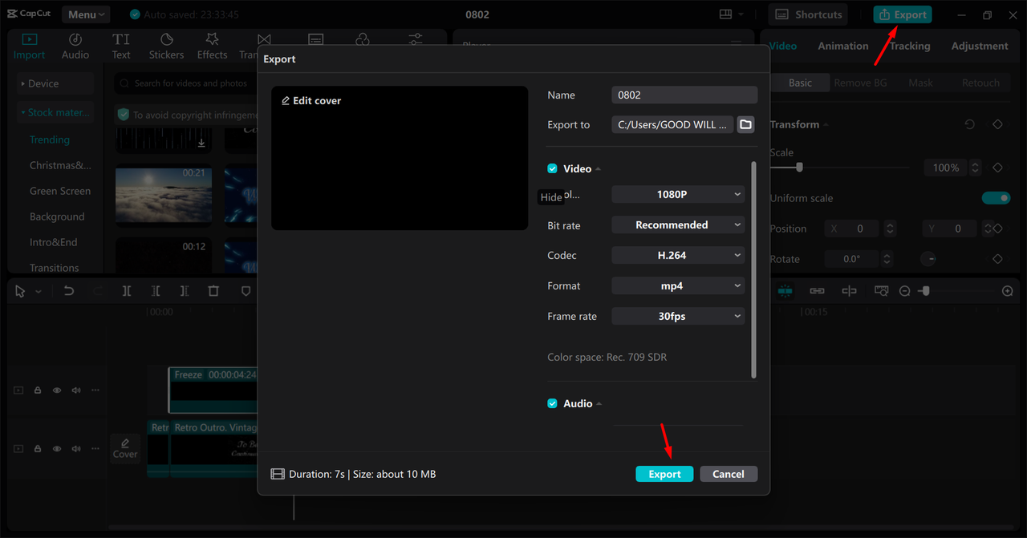Click the selection pointer tool in timeline
Screen dimensions: 1027x538
tap(20, 291)
